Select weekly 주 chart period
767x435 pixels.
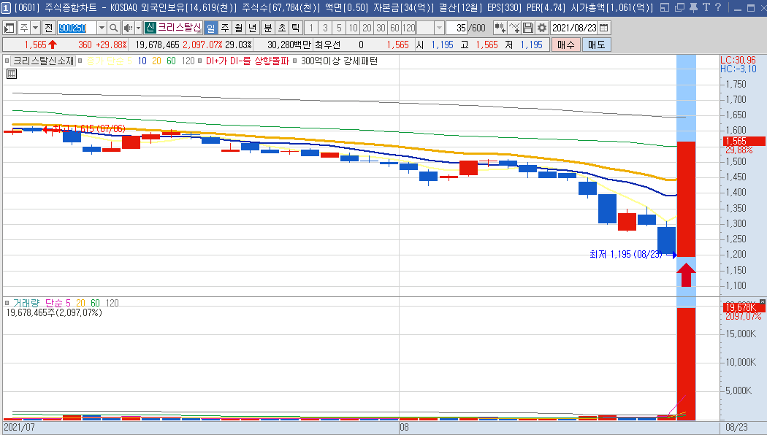click(x=224, y=28)
